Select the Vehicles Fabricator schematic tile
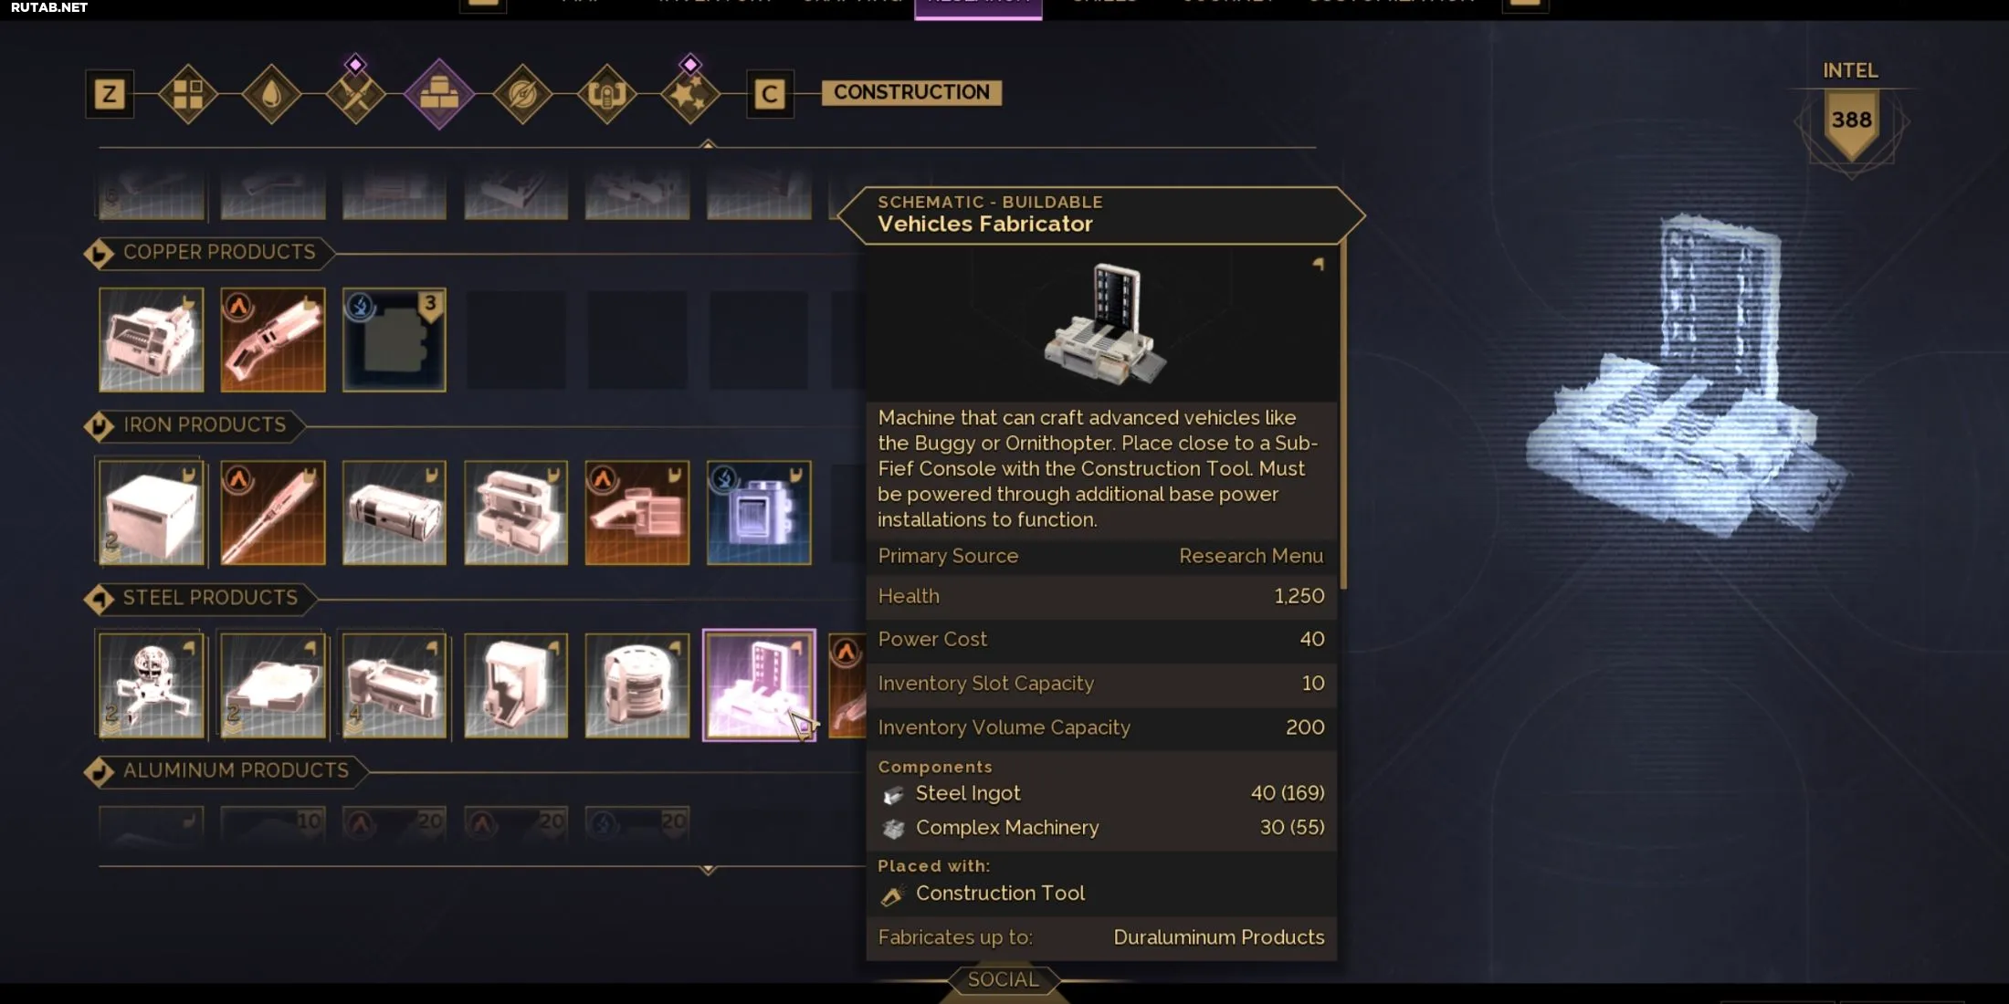Image resolution: width=2009 pixels, height=1004 pixels. click(x=759, y=685)
